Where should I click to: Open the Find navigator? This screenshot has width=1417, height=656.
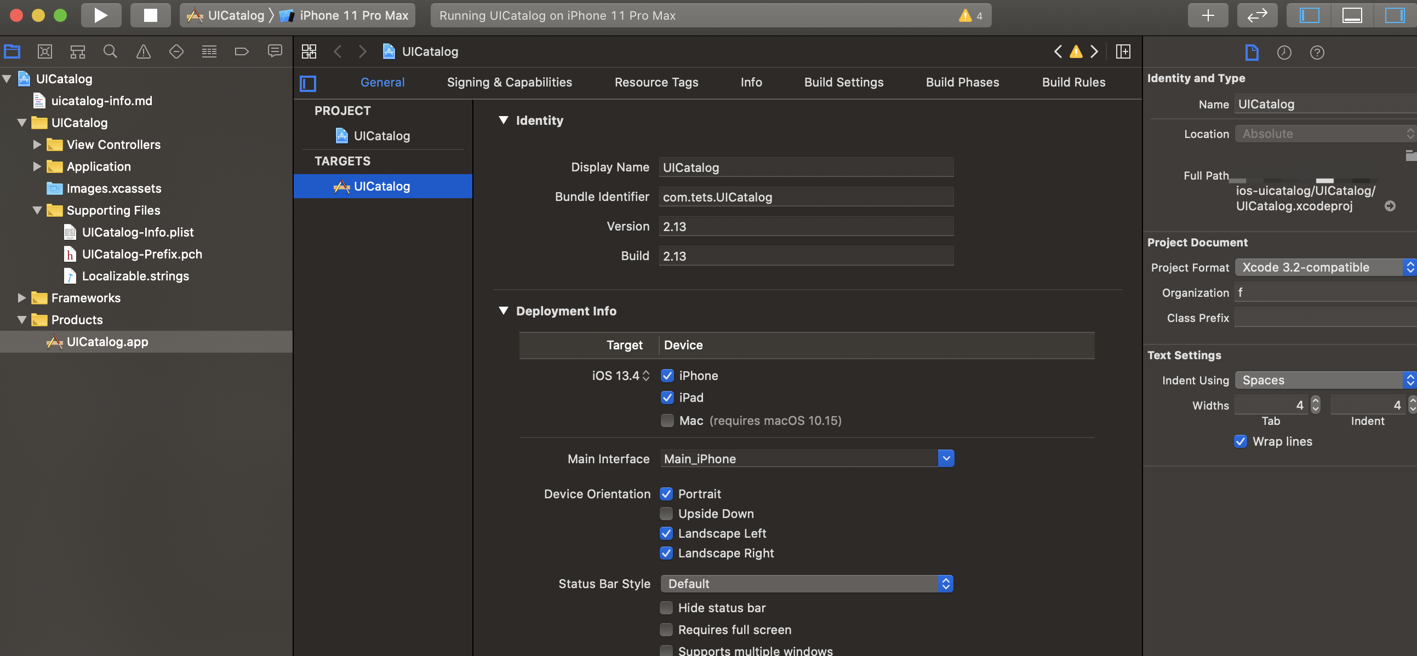(110, 51)
